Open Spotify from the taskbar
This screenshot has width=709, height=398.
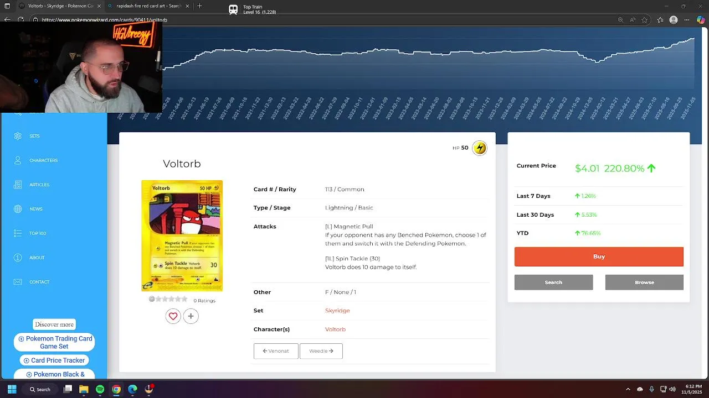(100, 389)
